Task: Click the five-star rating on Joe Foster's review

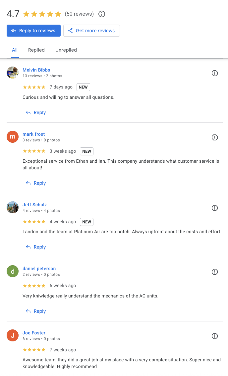Action: pos(34,350)
